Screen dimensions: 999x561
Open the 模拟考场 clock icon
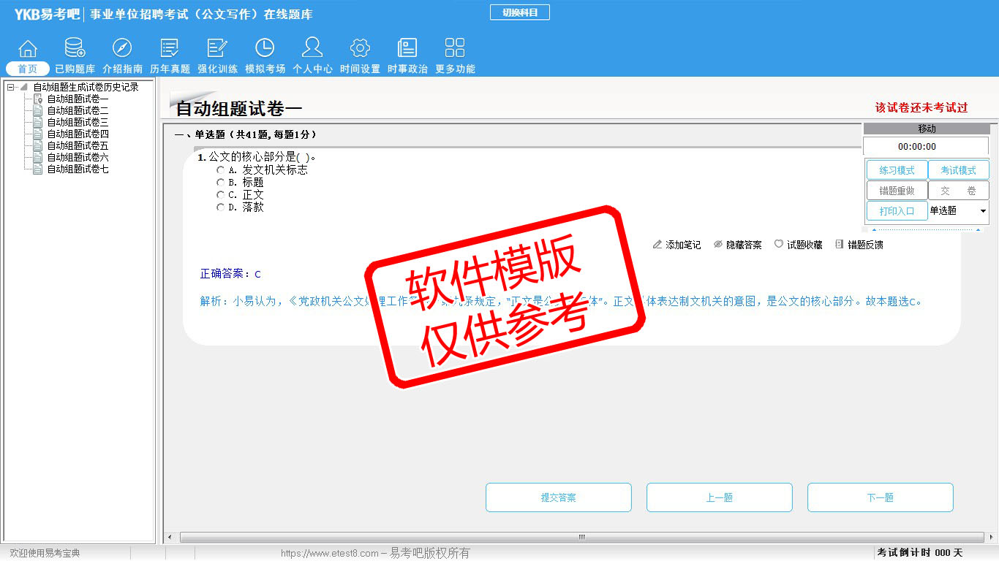[265, 49]
